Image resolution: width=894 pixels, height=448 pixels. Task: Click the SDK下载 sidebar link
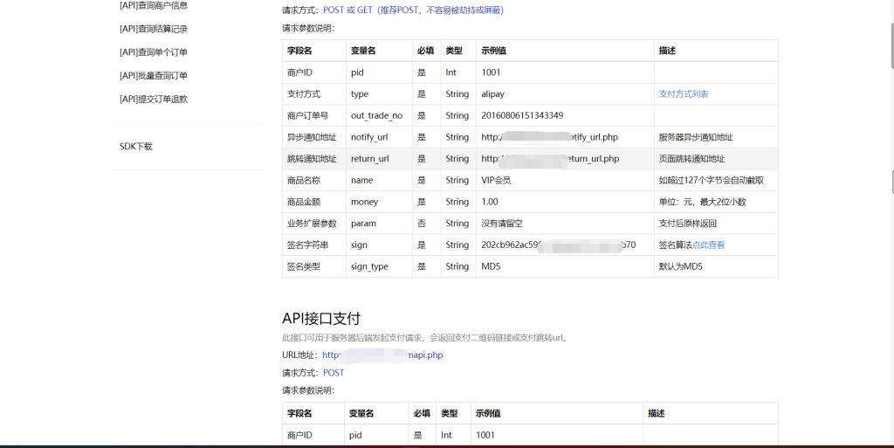(136, 147)
